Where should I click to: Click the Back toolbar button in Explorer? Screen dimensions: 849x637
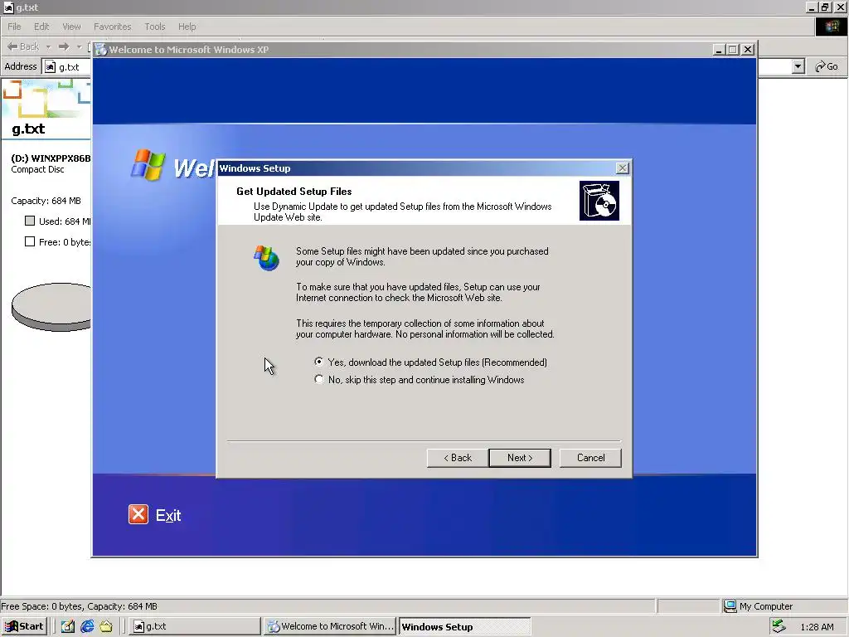coord(22,46)
